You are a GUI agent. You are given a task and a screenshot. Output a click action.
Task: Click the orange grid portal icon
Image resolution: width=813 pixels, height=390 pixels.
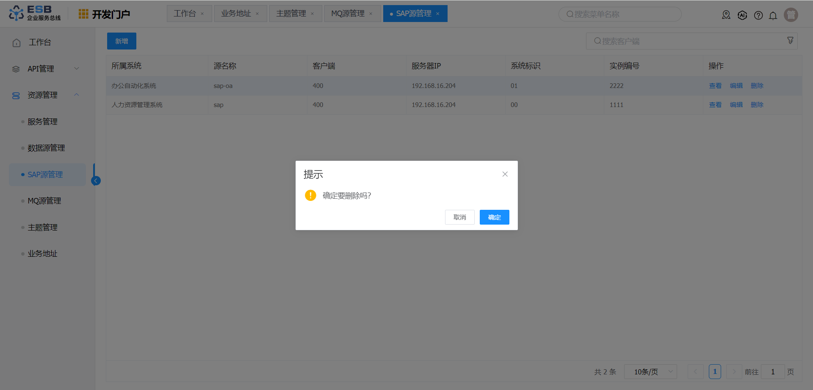[x=83, y=14]
